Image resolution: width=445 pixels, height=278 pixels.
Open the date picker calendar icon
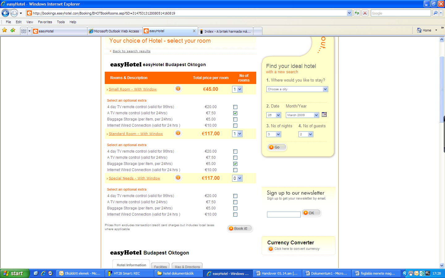pos(324,115)
